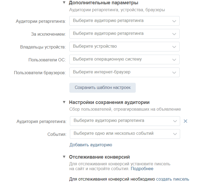Click the chevron in the События events field
This screenshot has width=207, height=187.
175,134
